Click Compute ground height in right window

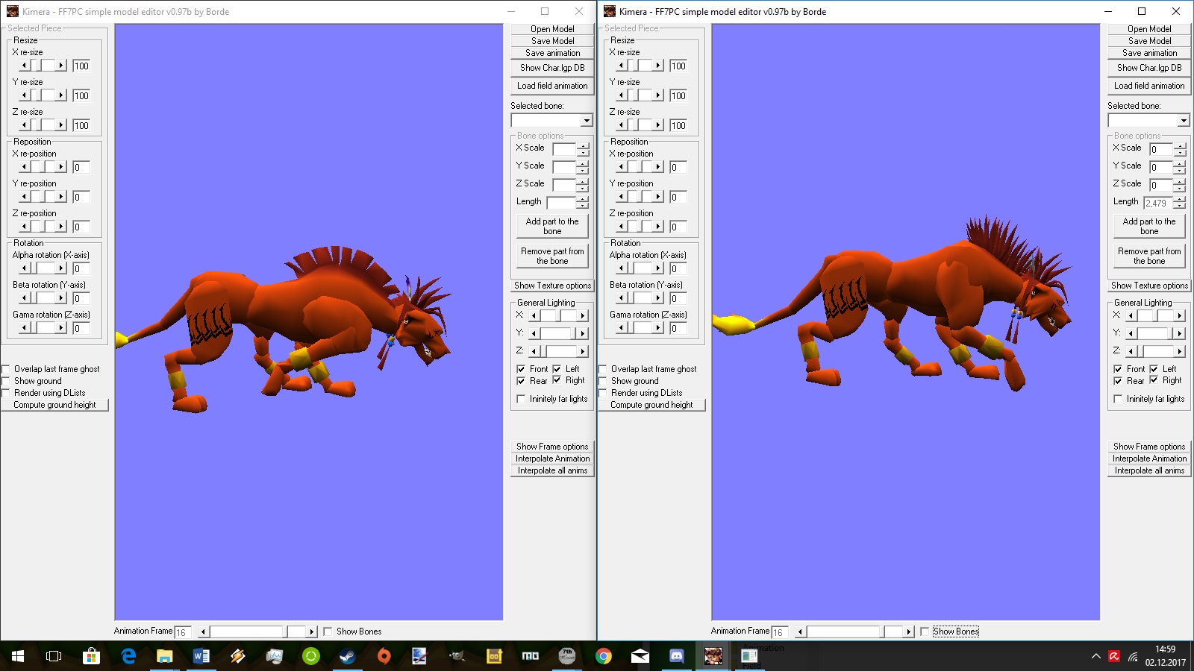(652, 405)
